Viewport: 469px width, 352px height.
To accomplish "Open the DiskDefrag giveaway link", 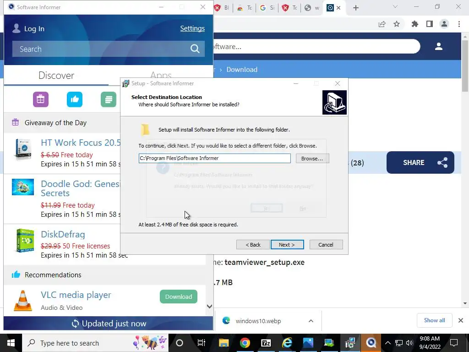I will pos(63,234).
